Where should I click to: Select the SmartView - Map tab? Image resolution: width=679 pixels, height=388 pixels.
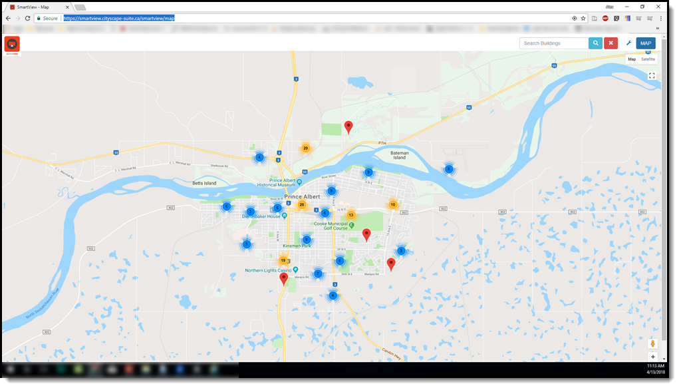pos(39,7)
